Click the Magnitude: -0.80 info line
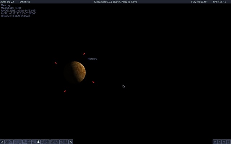Screen dimensions: 231x144 11,8
